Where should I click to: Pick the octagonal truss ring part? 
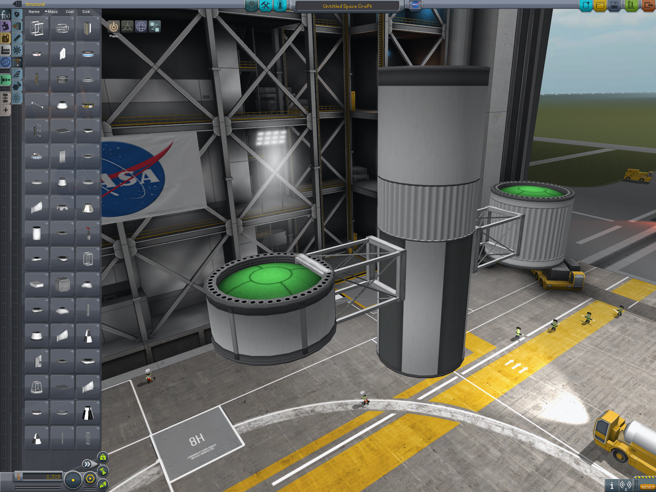pyautogui.click(x=63, y=28)
